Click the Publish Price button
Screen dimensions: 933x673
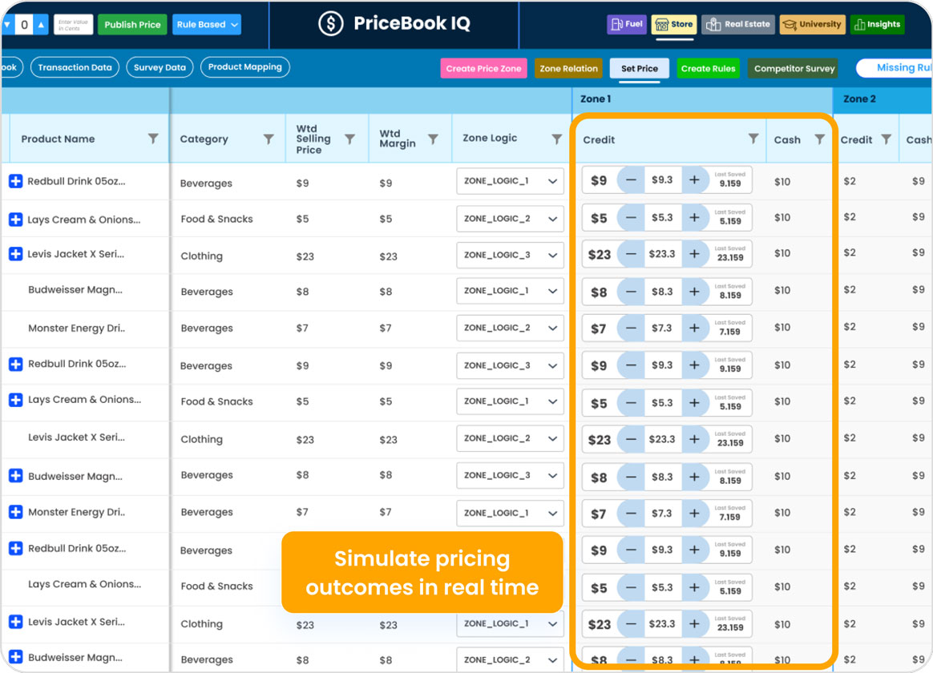132,24
